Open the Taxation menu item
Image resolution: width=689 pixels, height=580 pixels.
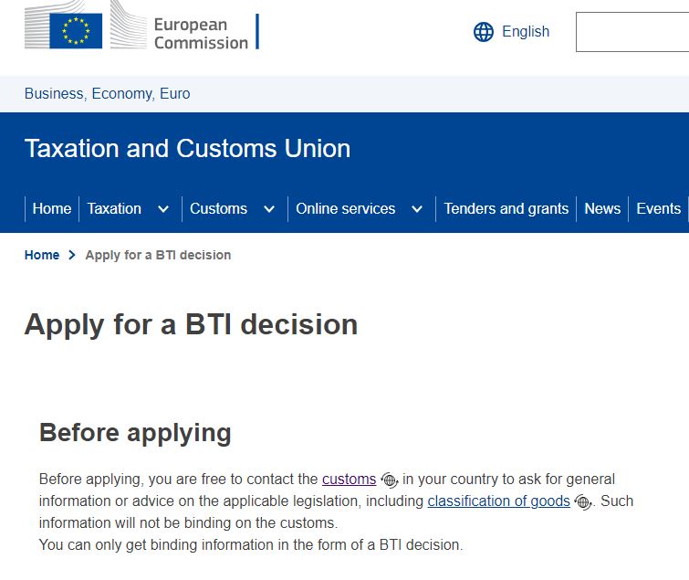(x=114, y=208)
